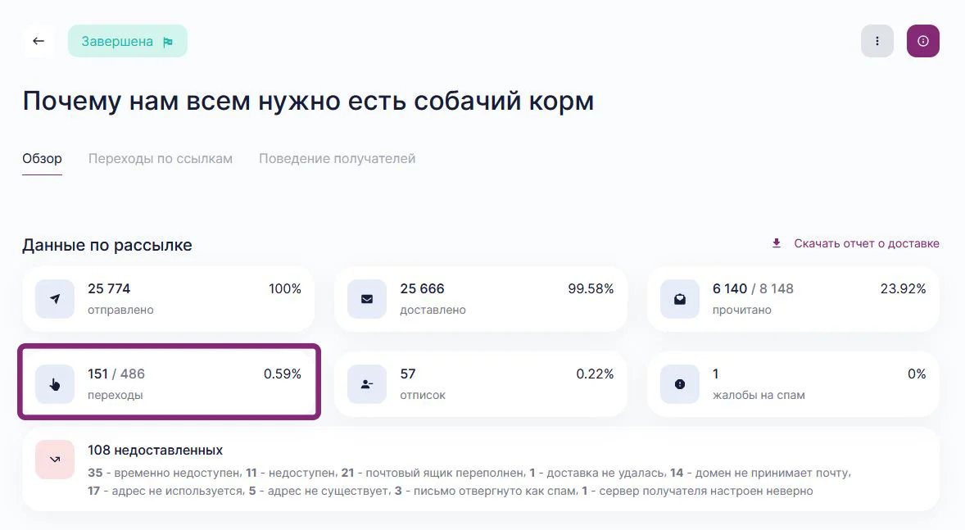The height and width of the screenshot is (530, 965).
Task: Open the Поведение получателей tab
Action: click(337, 159)
